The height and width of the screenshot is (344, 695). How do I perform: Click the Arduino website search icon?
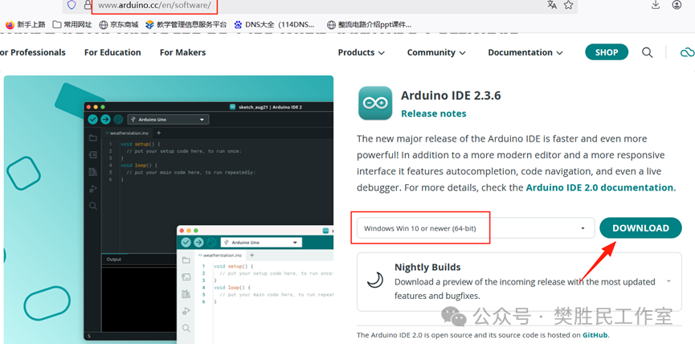[x=647, y=52]
